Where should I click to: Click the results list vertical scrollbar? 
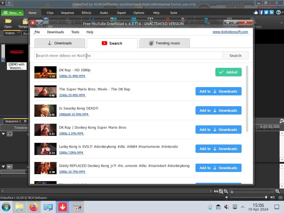247,99
